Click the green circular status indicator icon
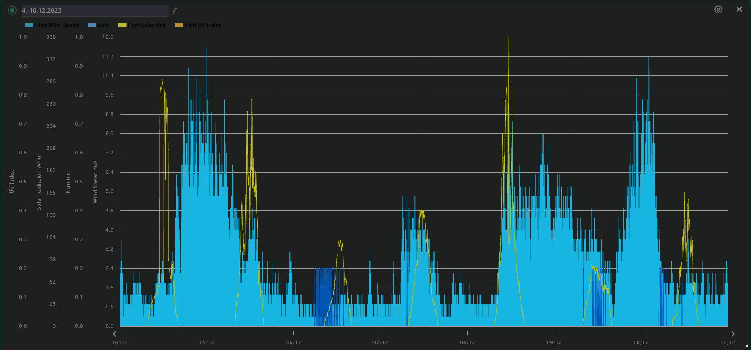The image size is (751, 350). [x=12, y=10]
